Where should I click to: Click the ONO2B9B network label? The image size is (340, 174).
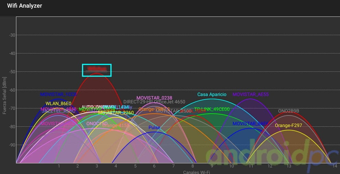click(289, 111)
